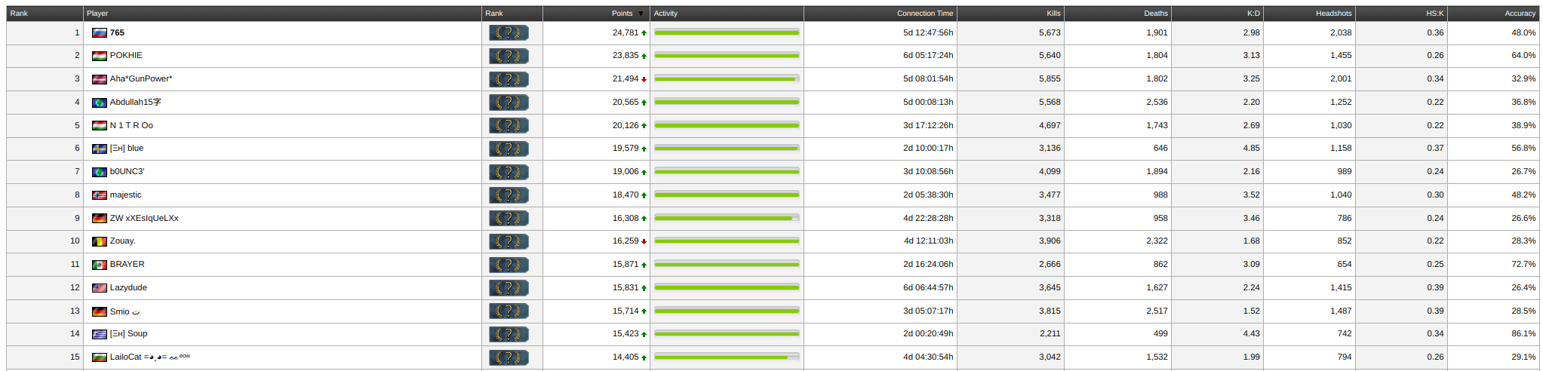Sort by the Player column header
This screenshot has width=1543, height=371.
pos(97,14)
